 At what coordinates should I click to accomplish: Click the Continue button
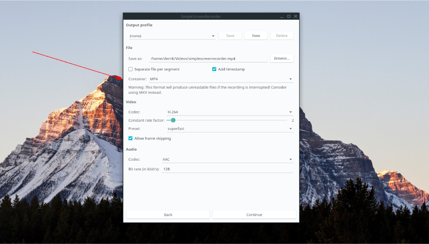254,215
